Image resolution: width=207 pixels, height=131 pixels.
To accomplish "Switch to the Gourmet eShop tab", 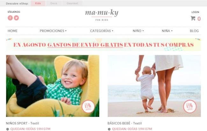I will pos(72,3).
